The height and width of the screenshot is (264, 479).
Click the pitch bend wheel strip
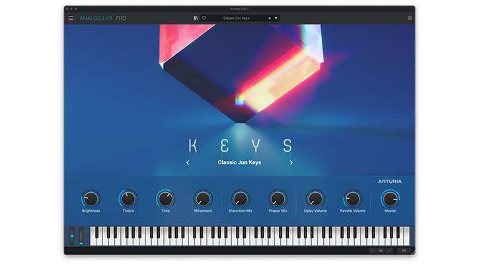73,236
